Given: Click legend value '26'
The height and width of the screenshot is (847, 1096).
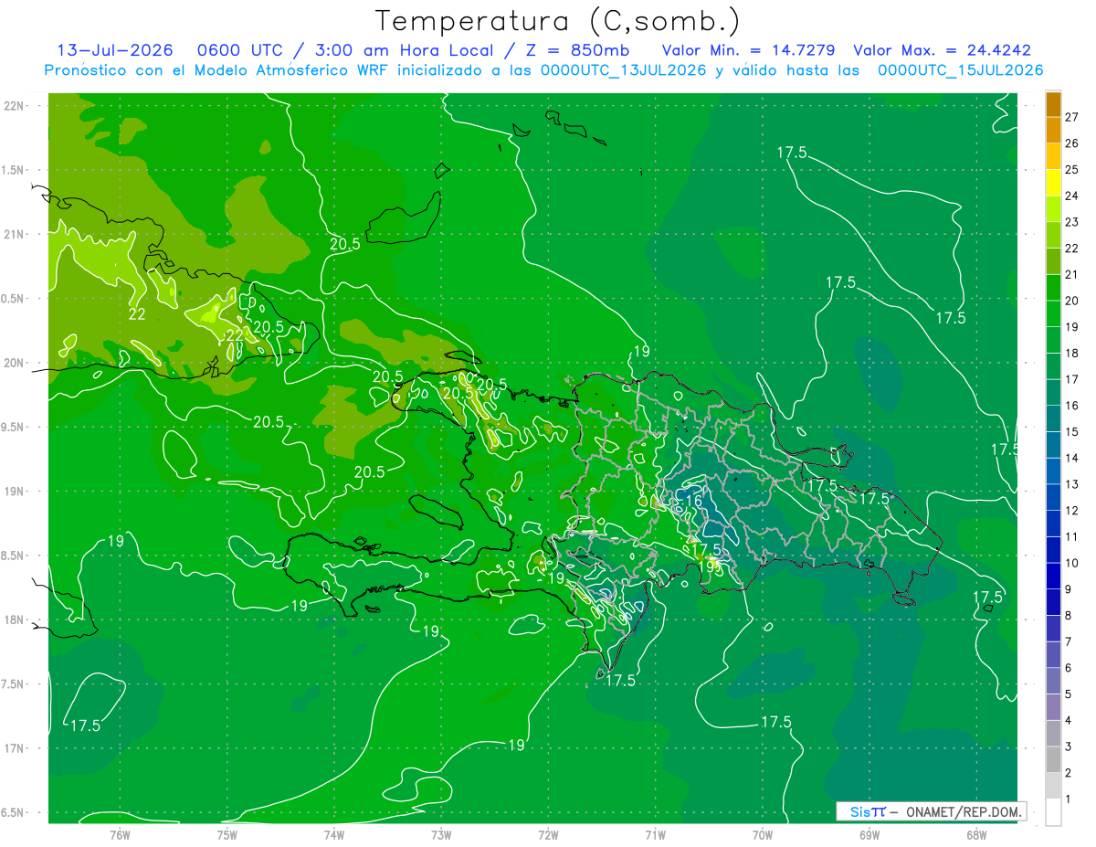Looking at the screenshot, I should tap(1073, 143).
